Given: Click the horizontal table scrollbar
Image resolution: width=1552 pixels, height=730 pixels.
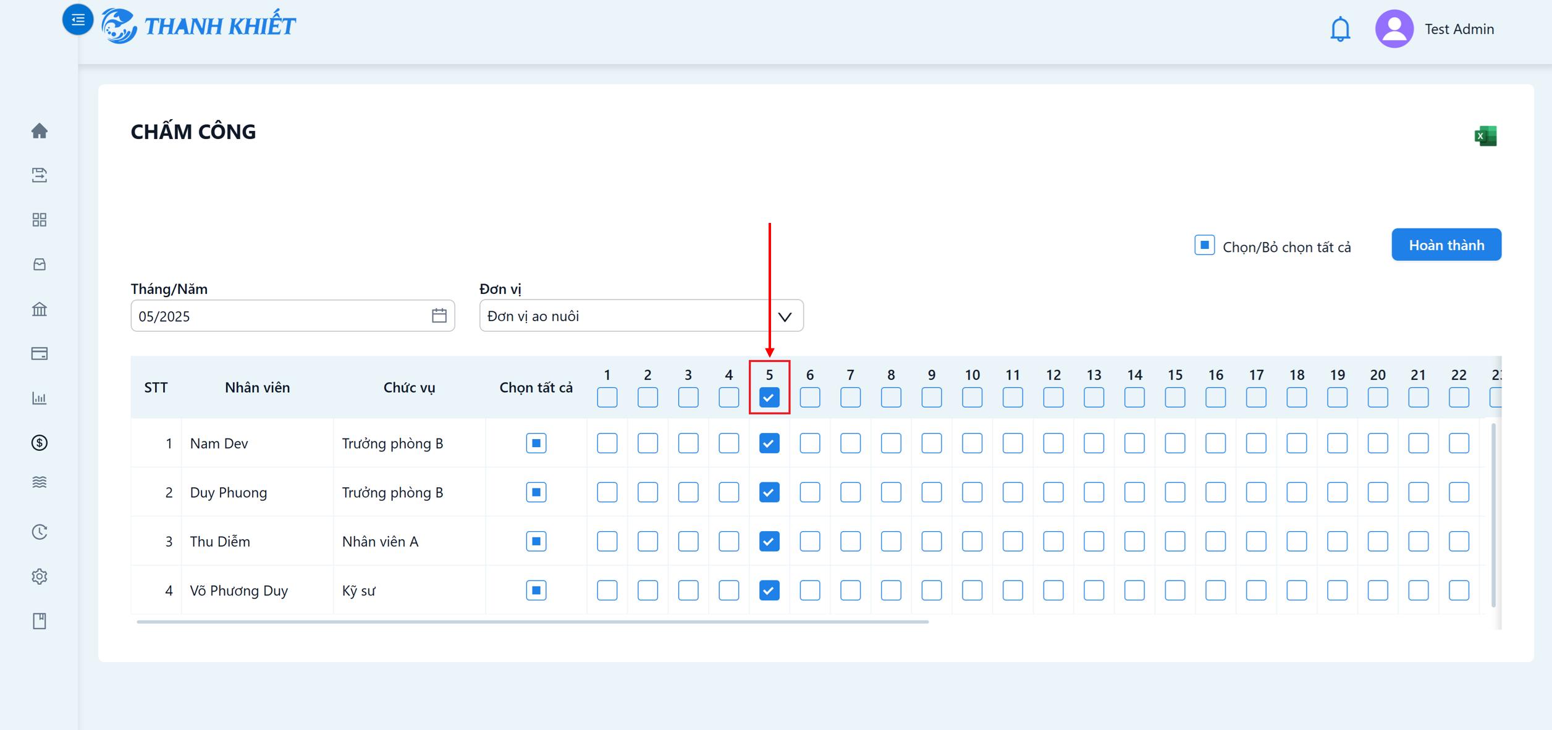Looking at the screenshot, I should point(533,622).
